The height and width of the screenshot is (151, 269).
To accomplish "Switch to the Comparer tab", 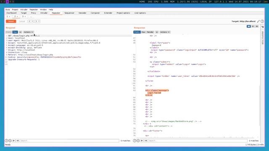I will point(95,13).
